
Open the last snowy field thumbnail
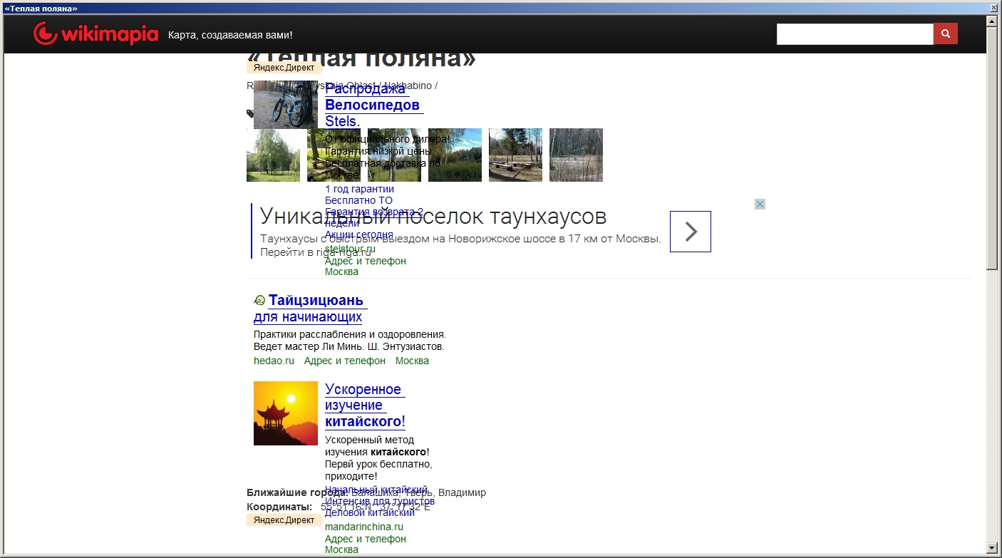(576, 155)
